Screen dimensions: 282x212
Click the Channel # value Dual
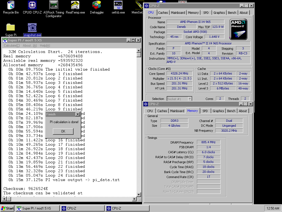coord(229,121)
